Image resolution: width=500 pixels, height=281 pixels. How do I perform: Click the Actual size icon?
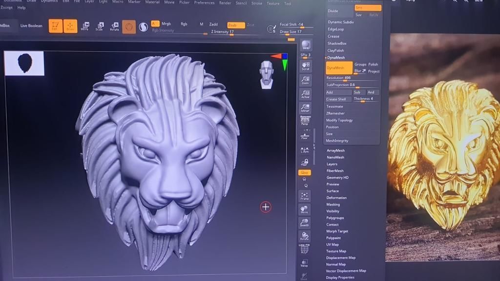[x=305, y=94]
